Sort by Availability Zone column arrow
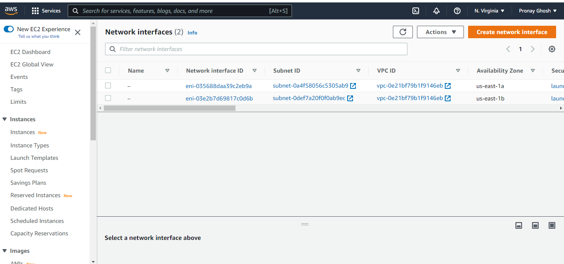Image resolution: width=564 pixels, height=264 pixels. tap(533, 71)
